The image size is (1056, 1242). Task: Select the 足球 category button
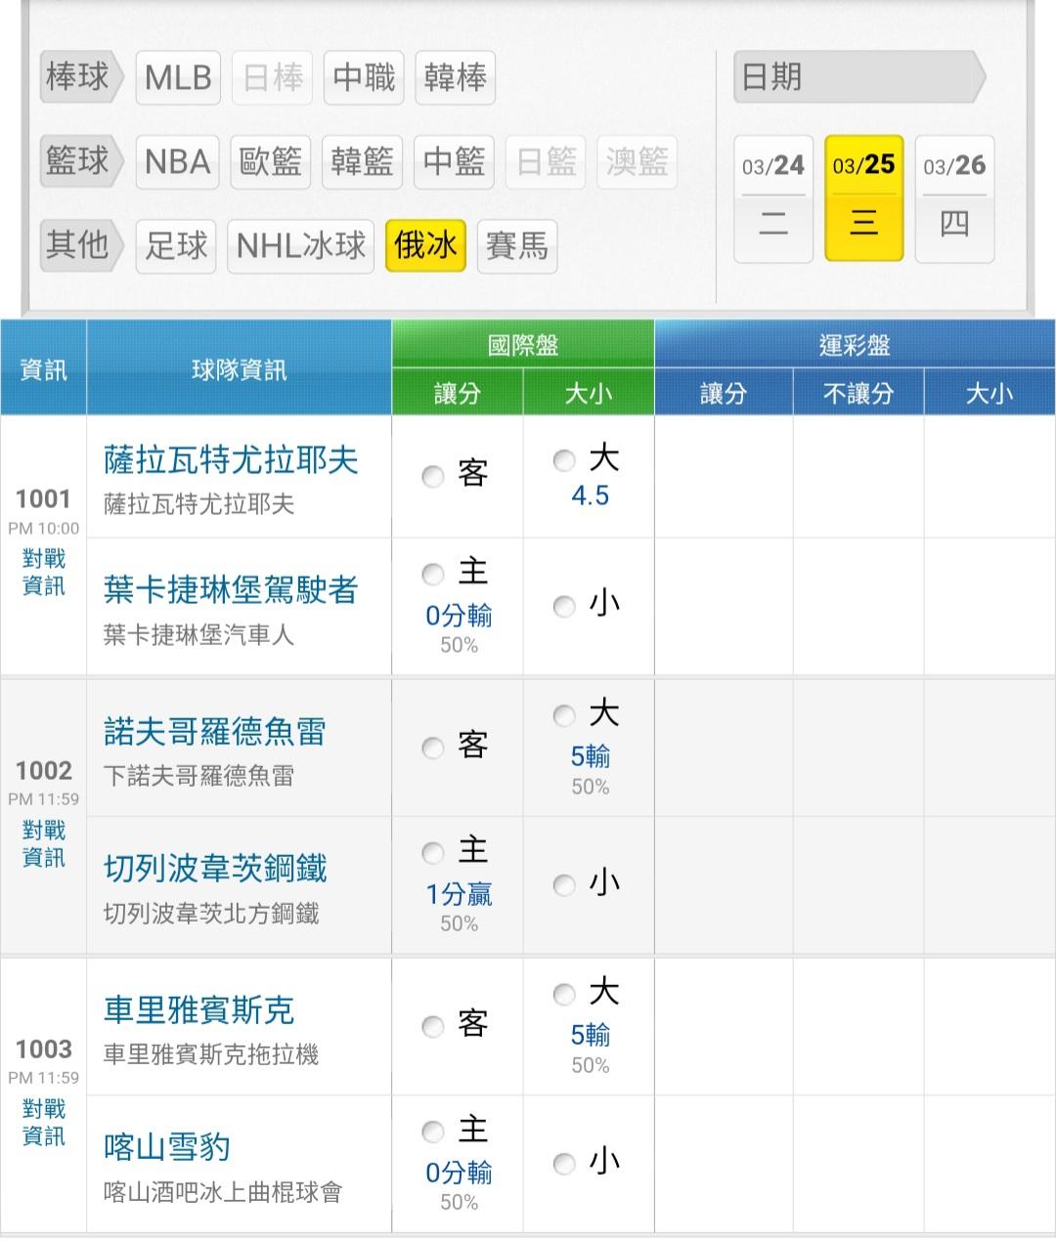[176, 245]
